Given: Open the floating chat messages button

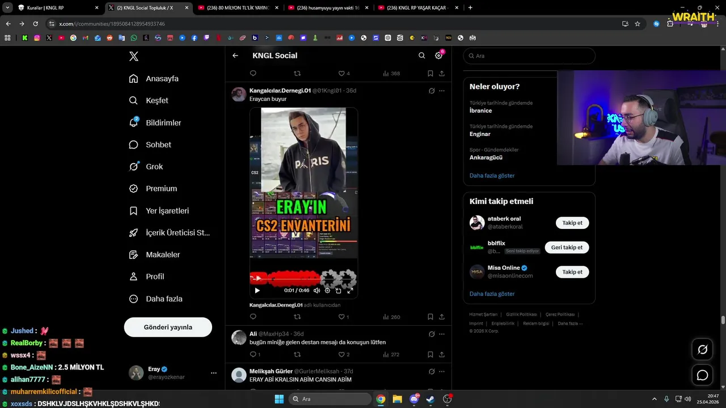Looking at the screenshot, I should [702, 375].
